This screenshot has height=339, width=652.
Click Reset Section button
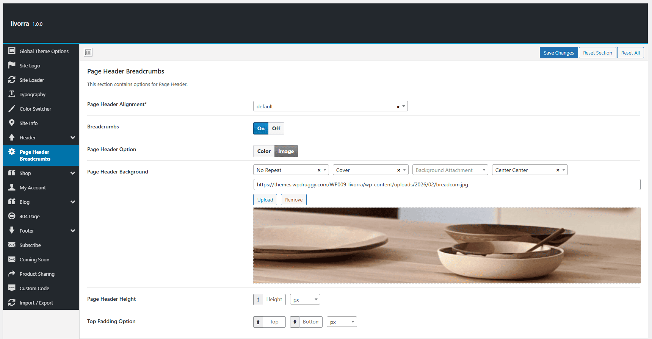597,53
